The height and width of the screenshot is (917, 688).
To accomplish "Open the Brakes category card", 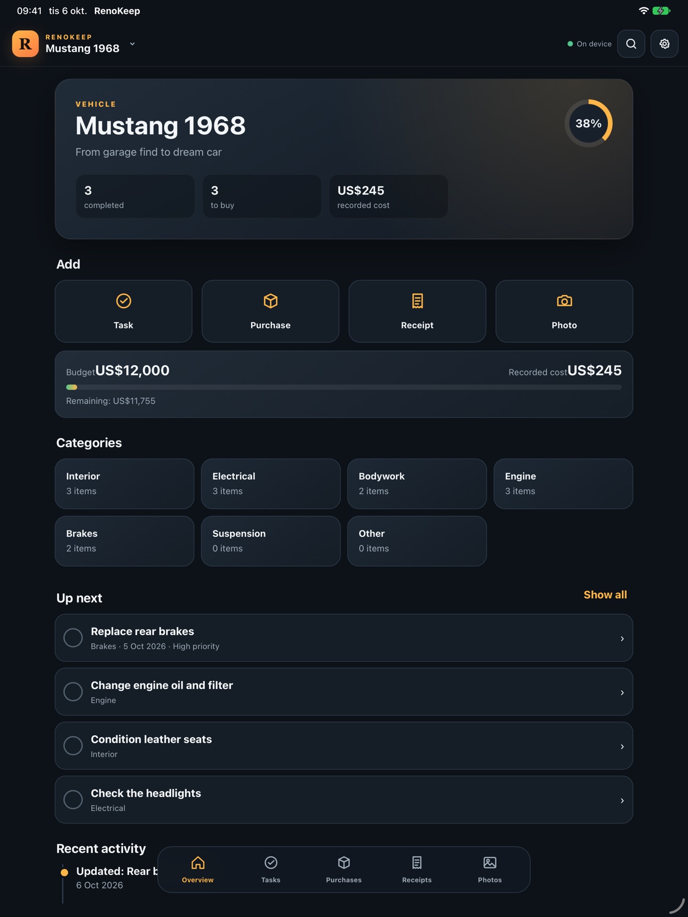I will [124, 541].
